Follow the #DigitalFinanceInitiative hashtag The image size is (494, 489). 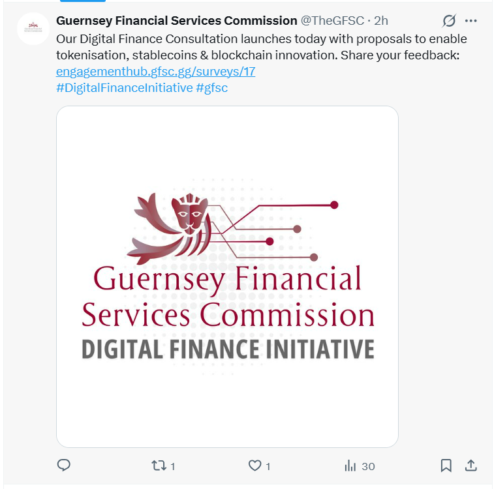point(124,87)
